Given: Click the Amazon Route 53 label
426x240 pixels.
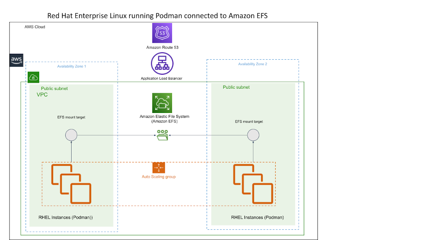Looking at the screenshot, I should [x=162, y=47].
